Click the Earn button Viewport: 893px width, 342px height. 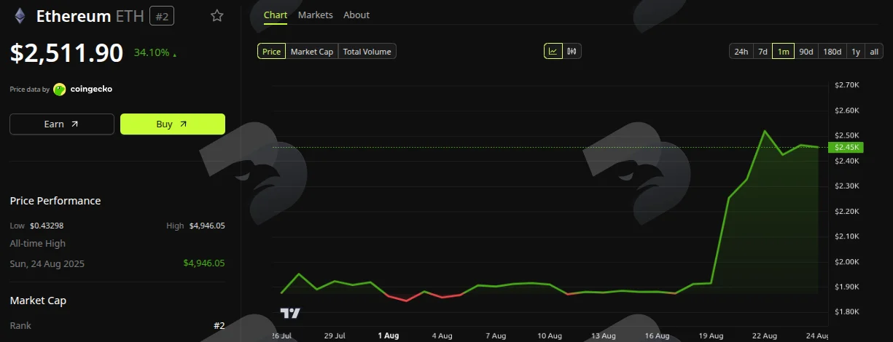pyautogui.click(x=62, y=124)
